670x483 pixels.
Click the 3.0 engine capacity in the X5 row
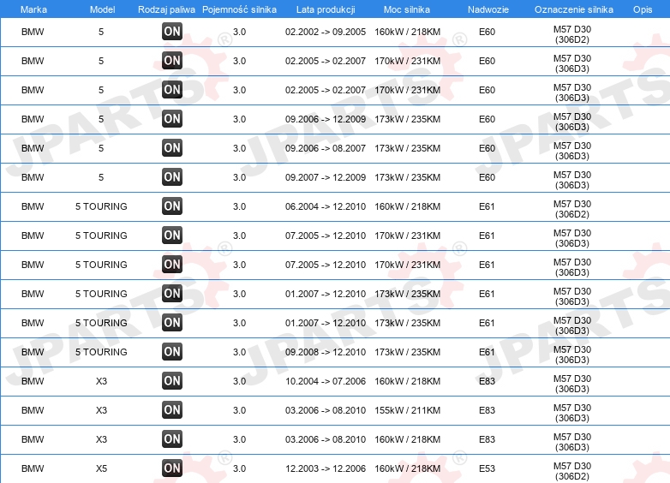[x=239, y=468]
